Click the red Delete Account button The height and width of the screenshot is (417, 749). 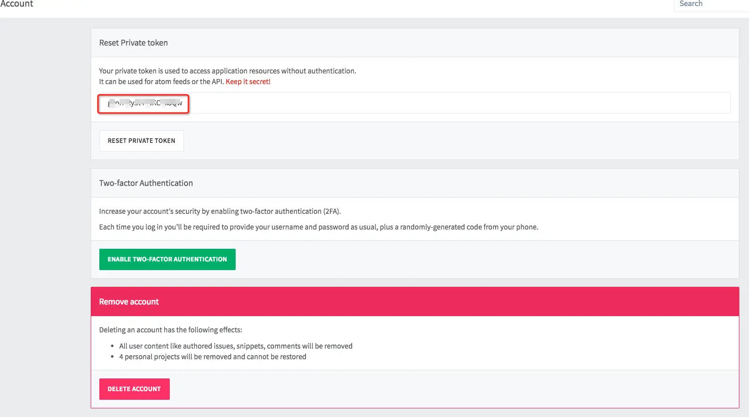pos(134,389)
